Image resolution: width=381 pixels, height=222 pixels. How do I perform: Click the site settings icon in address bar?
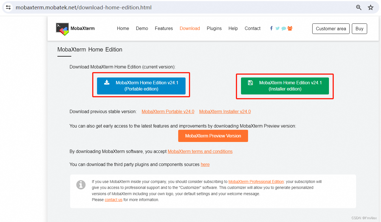[x=8, y=7]
